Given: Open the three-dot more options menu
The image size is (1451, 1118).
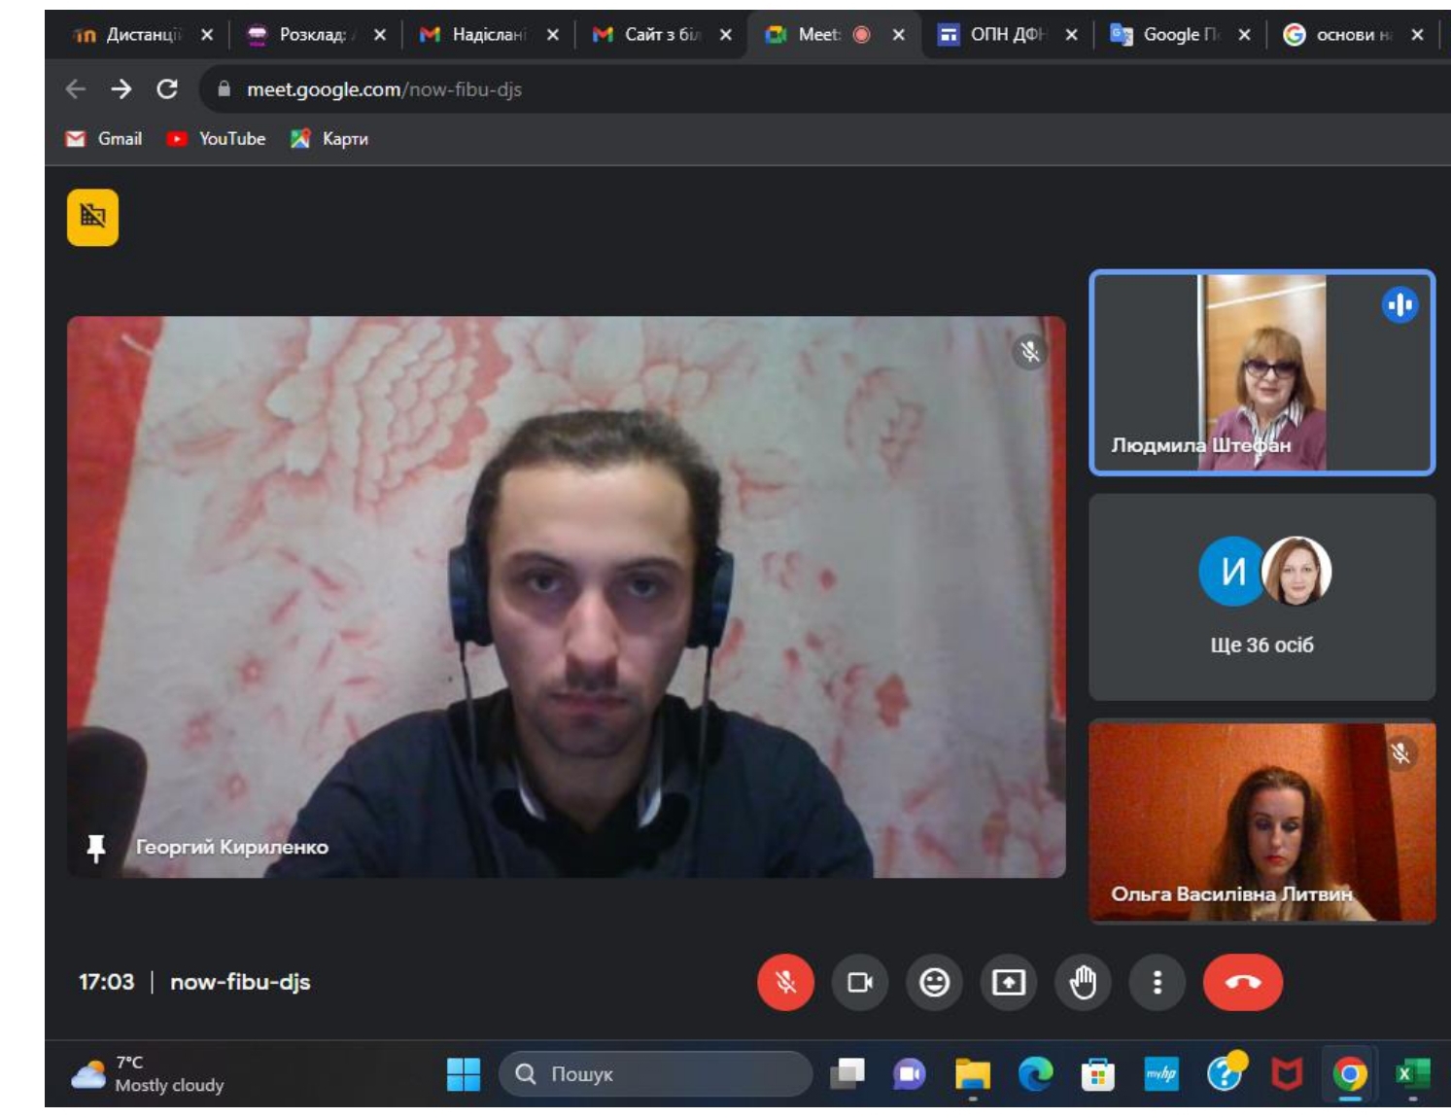Looking at the screenshot, I should pyautogui.click(x=1157, y=983).
